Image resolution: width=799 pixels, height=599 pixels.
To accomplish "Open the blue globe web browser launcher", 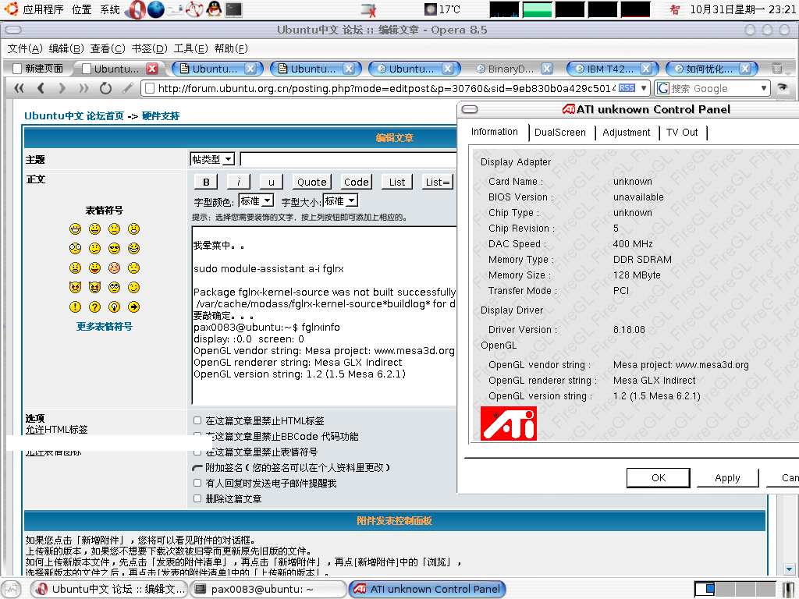I will [x=156, y=9].
